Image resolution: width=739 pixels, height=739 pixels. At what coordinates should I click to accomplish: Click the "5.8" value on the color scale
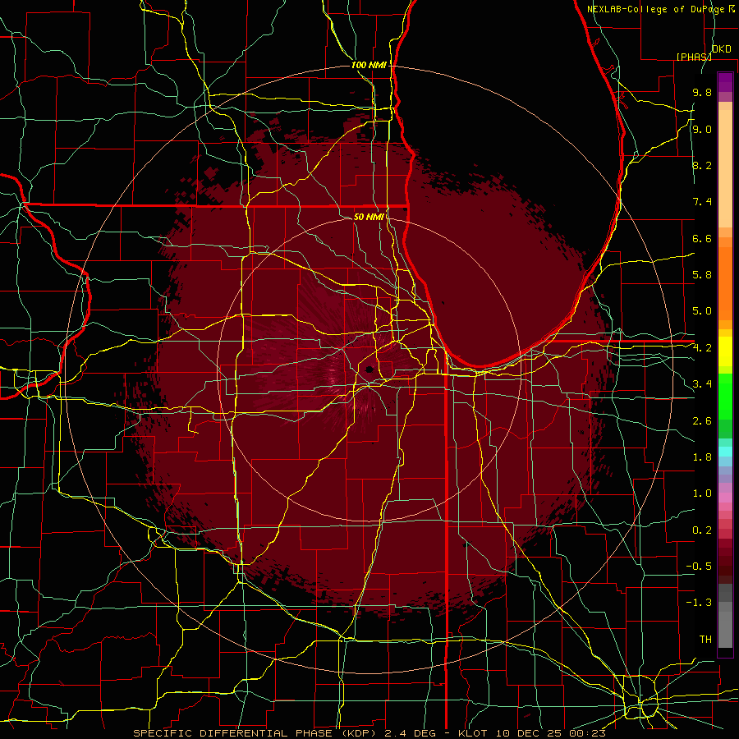point(702,275)
